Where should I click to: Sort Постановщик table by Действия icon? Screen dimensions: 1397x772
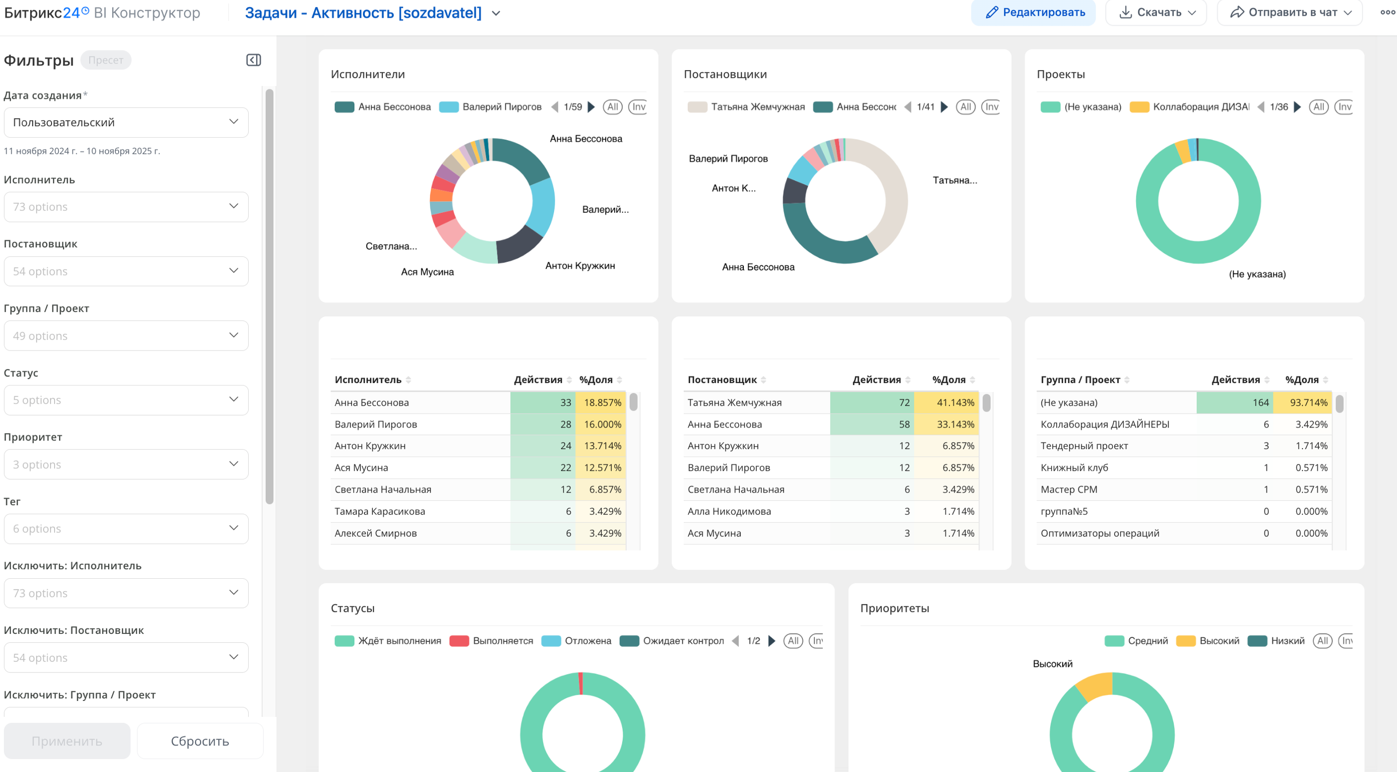pyautogui.click(x=908, y=380)
